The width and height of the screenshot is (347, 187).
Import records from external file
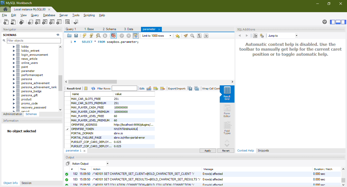point(197,88)
